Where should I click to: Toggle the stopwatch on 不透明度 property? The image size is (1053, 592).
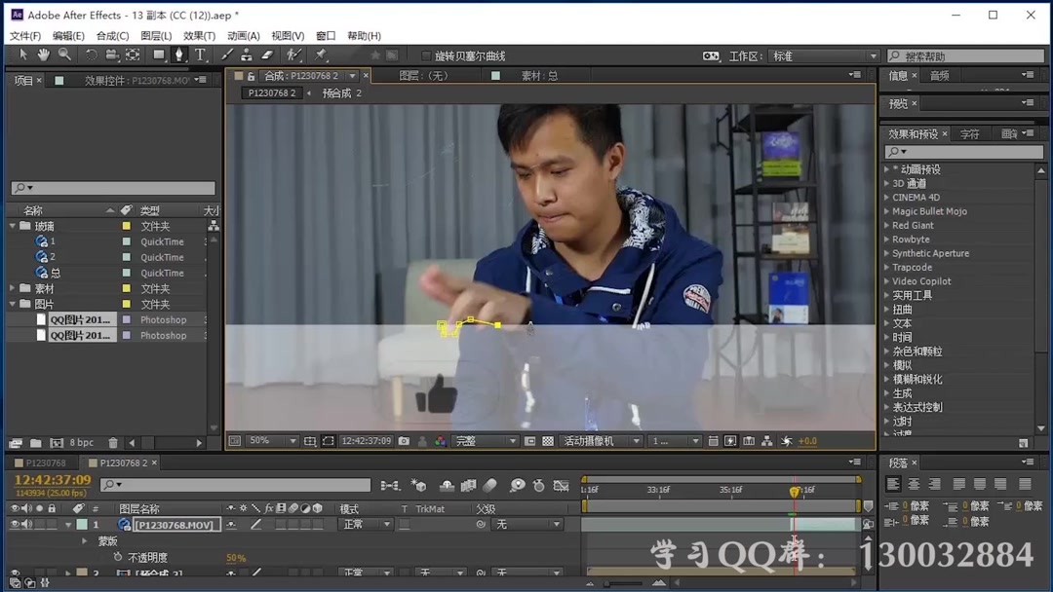tap(117, 556)
